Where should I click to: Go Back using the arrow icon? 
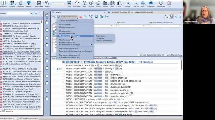84,3
